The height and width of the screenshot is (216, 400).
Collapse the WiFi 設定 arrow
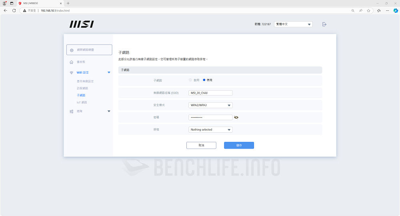tap(109, 73)
